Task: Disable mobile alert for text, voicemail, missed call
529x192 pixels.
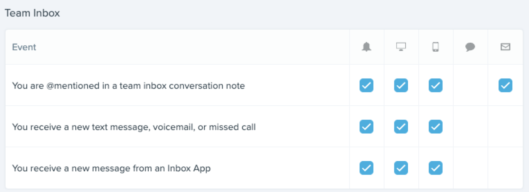Action: (436, 127)
